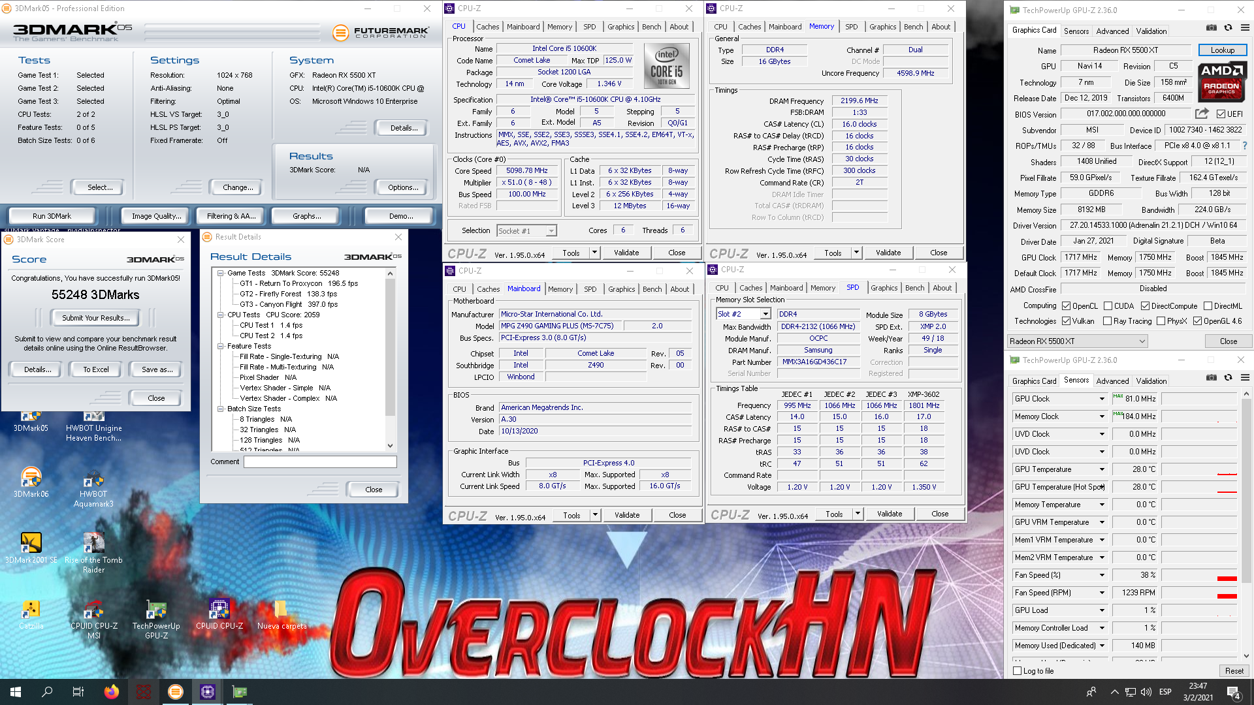Click the Lookup button in GPU-Z
This screenshot has width=1254, height=705.
point(1222,50)
